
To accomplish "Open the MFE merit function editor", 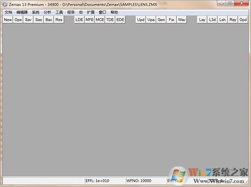I will point(90,20).
